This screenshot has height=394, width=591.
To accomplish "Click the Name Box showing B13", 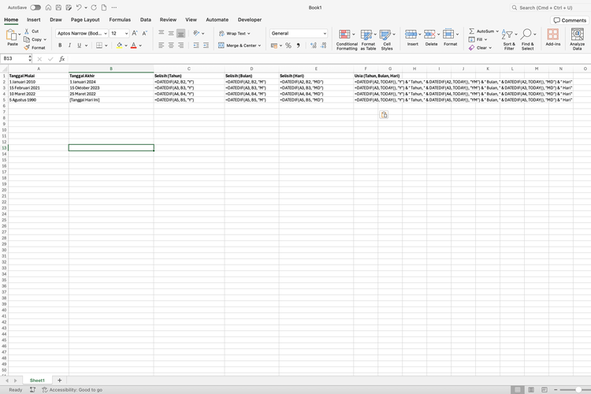I will 15,58.
